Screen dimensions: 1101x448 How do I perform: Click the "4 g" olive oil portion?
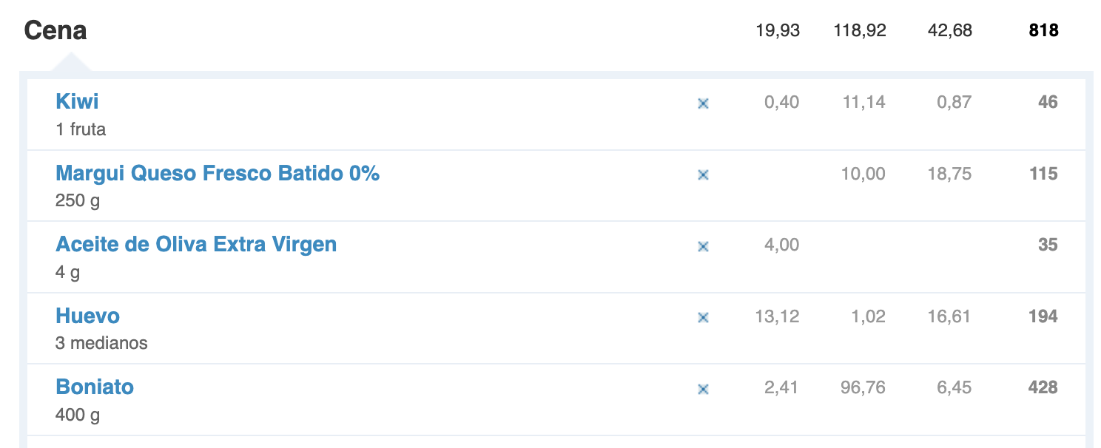tap(67, 272)
